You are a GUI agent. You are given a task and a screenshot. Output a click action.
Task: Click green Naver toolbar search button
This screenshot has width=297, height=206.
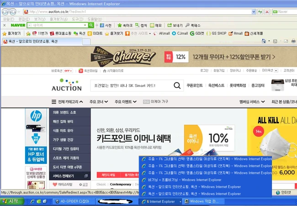pyautogui.click(x=91, y=25)
